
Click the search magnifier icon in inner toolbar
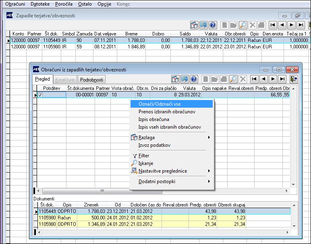233,79
